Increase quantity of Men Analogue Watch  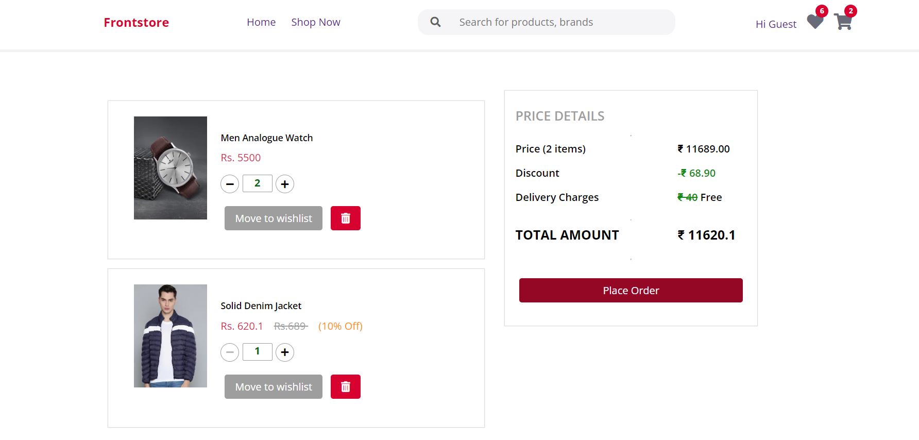[x=285, y=184]
